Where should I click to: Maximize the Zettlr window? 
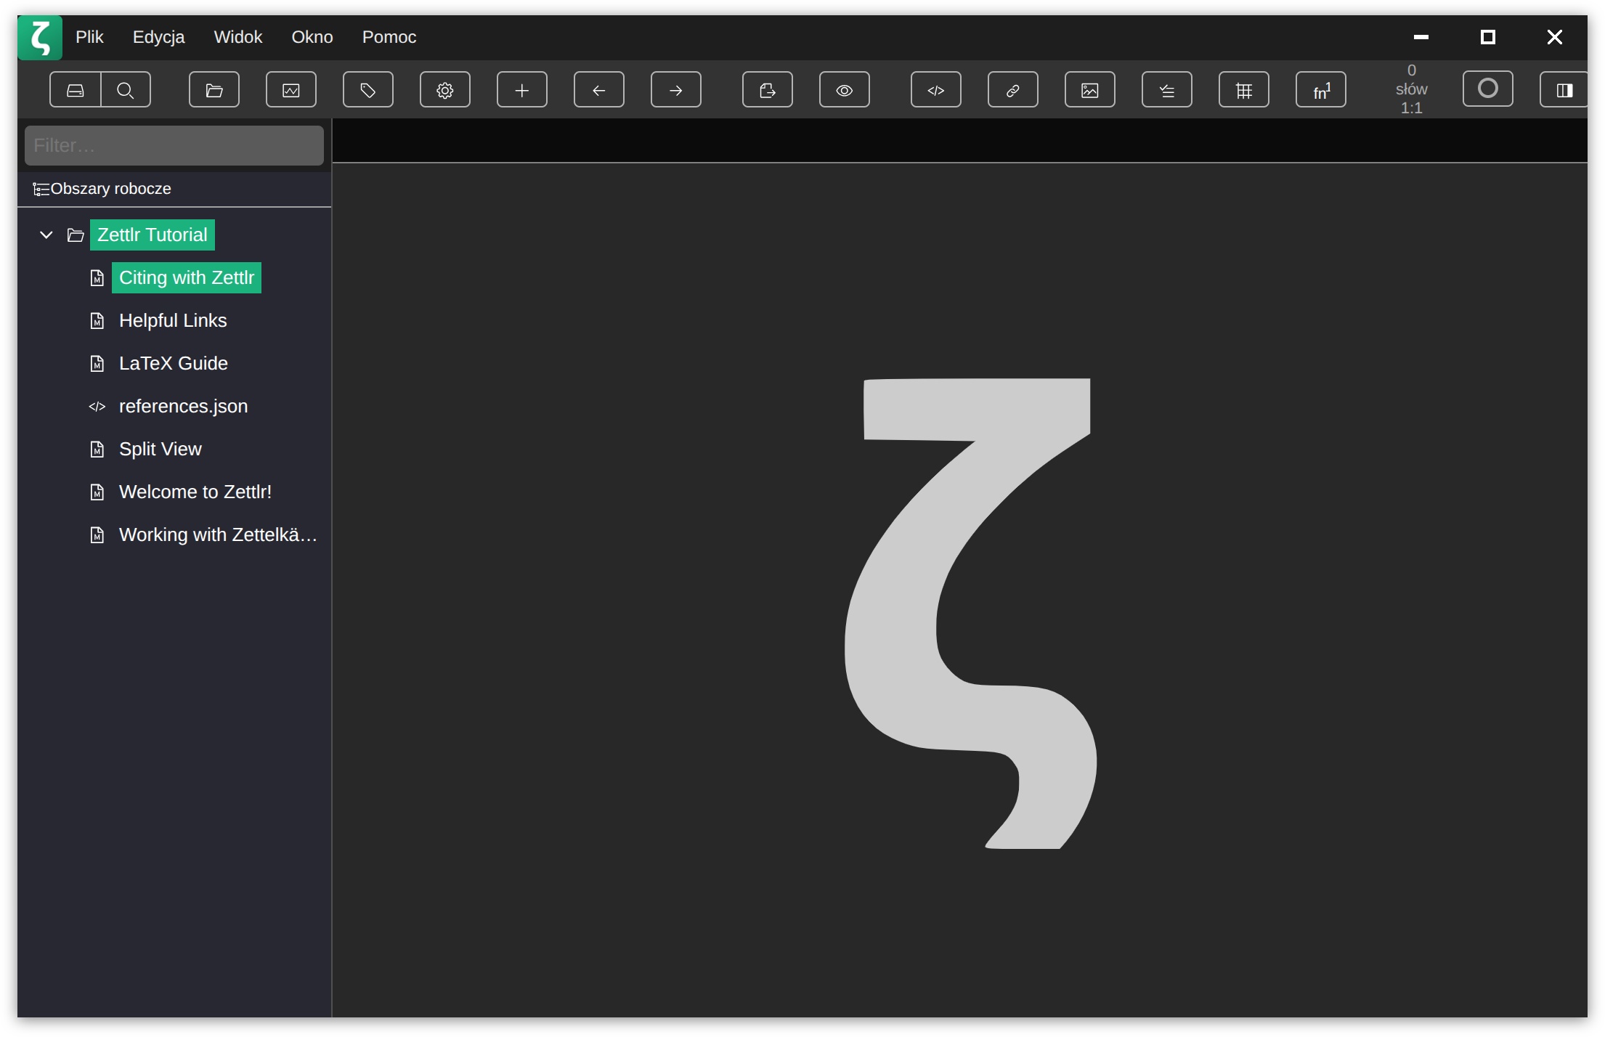[1488, 37]
